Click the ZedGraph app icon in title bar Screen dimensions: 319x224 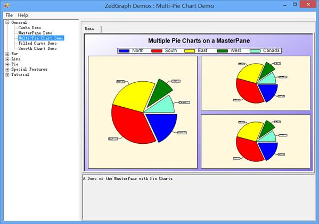point(7,5)
